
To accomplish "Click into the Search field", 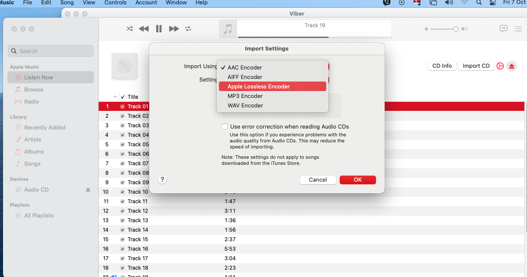I will click(51, 51).
